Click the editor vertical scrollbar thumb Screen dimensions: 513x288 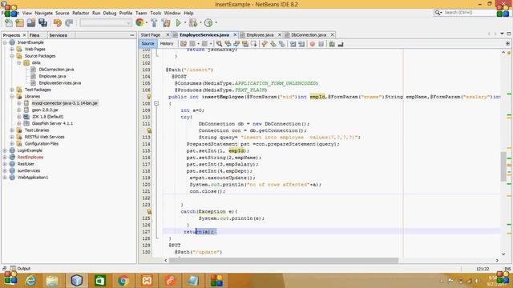tap(503, 166)
